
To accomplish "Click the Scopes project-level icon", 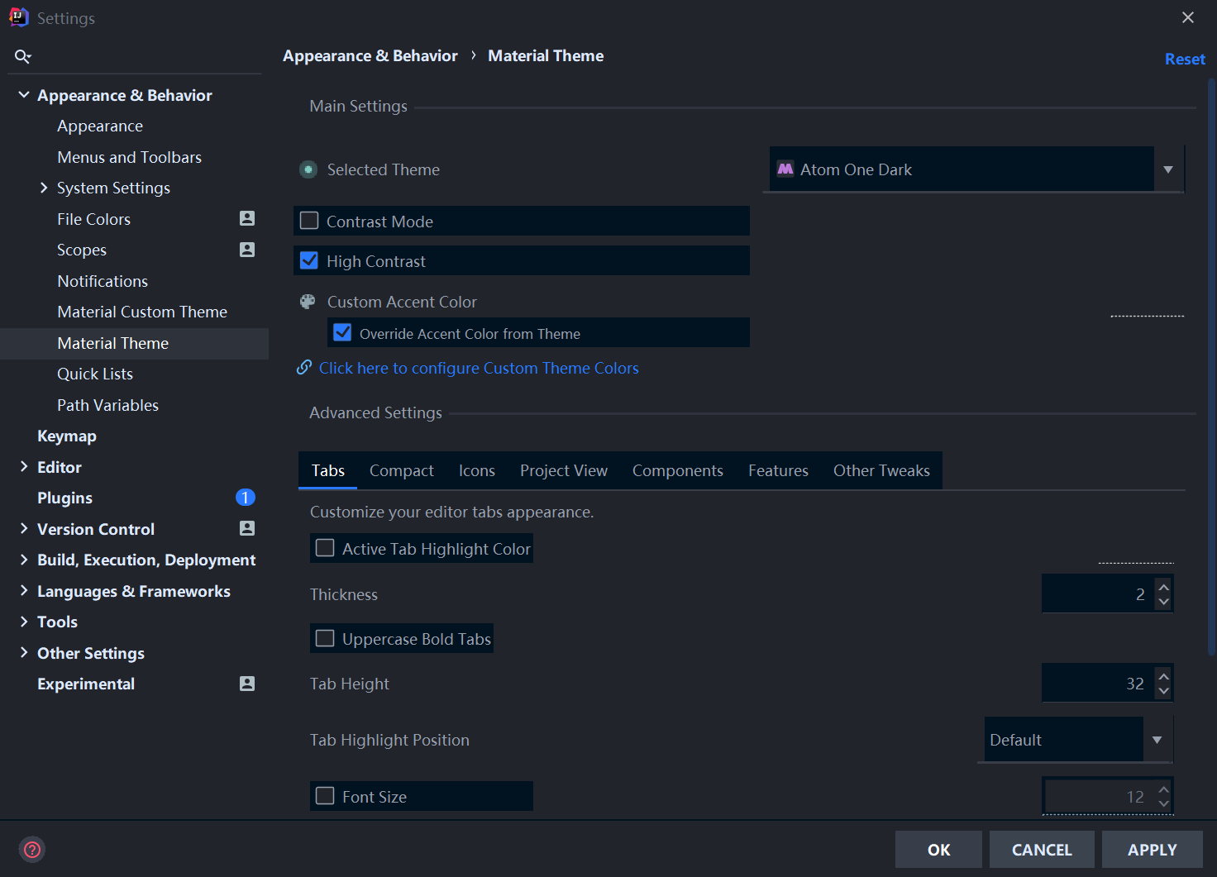I will [247, 250].
